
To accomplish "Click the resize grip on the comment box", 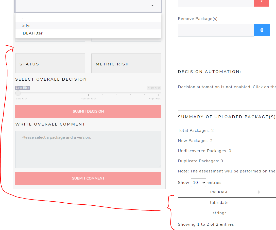I will (160, 167).
